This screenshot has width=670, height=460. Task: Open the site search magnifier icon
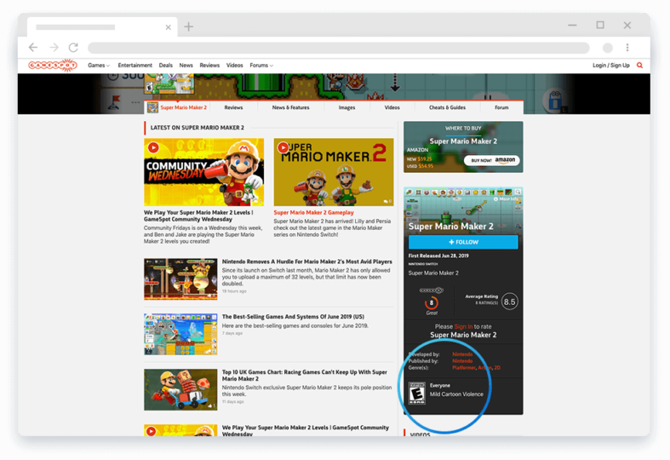point(639,66)
